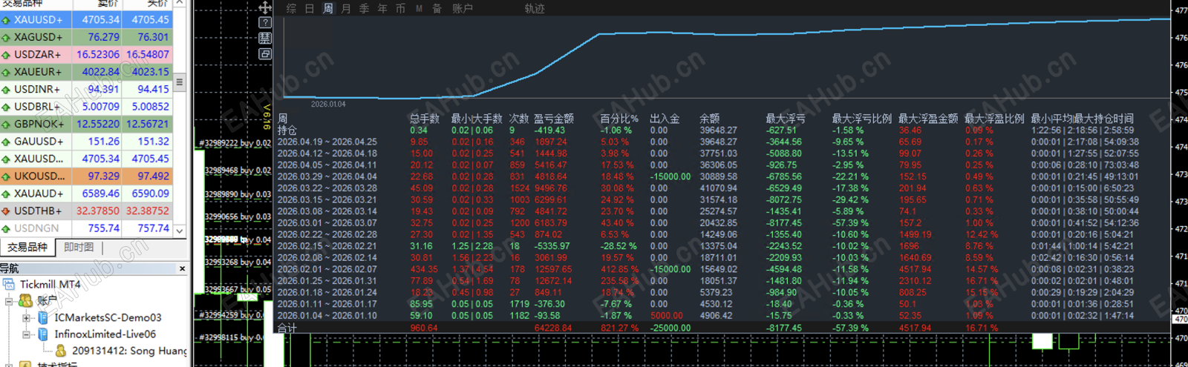
Task: Expand the ICMarketsSC-Demo03 node
Action: [27, 318]
